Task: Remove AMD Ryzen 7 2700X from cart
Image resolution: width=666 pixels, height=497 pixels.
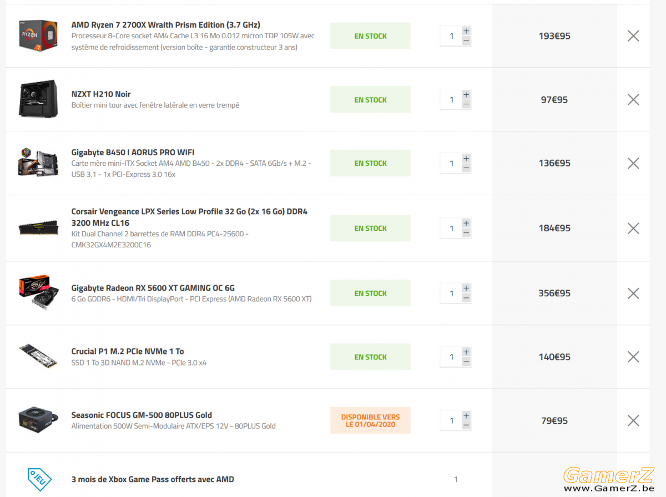Action: coord(633,36)
